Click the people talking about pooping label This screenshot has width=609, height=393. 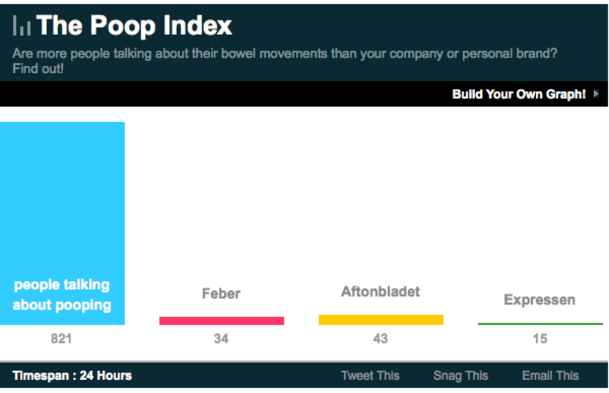tap(62, 295)
